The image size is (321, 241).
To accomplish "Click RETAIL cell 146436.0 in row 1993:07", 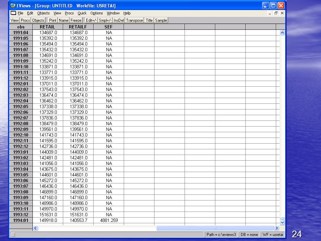I will (x=48, y=186).
